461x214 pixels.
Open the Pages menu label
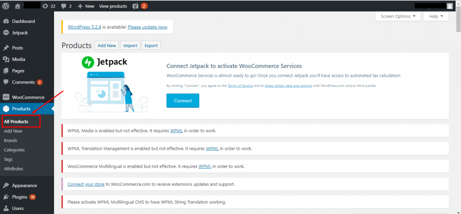18,70
